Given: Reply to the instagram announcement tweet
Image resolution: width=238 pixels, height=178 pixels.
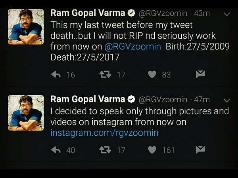Looking at the screenshot, I should coord(56,150).
